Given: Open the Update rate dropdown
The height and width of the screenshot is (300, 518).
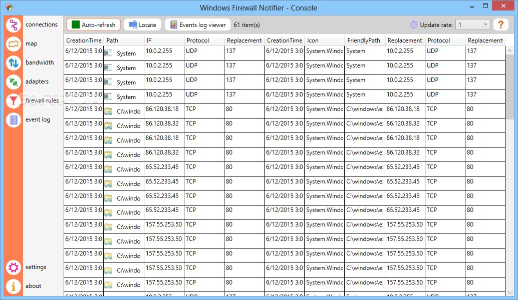Looking at the screenshot, I should tap(473, 24).
